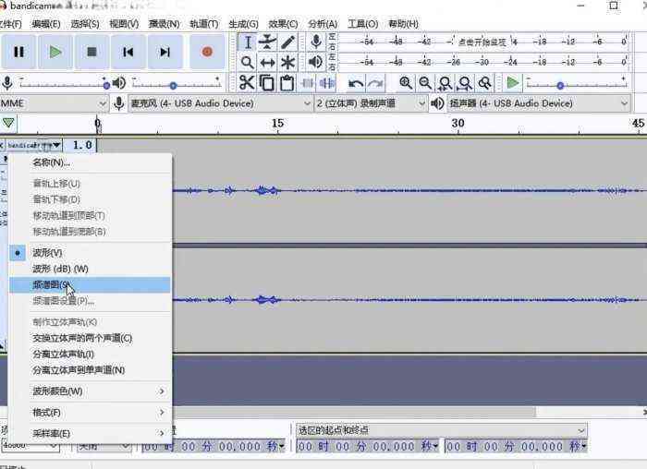
Task: Open the 效果(C) menu
Action: pos(283,24)
